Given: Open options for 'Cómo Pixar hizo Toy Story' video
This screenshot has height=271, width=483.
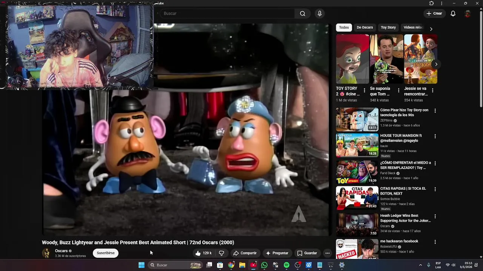Looking at the screenshot, I should tap(435, 111).
